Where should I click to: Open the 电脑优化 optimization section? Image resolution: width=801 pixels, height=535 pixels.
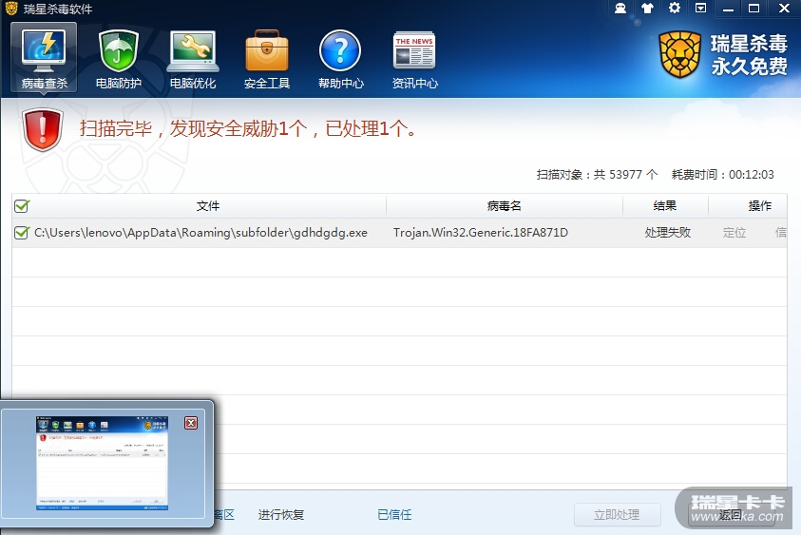click(x=193, y=59)
